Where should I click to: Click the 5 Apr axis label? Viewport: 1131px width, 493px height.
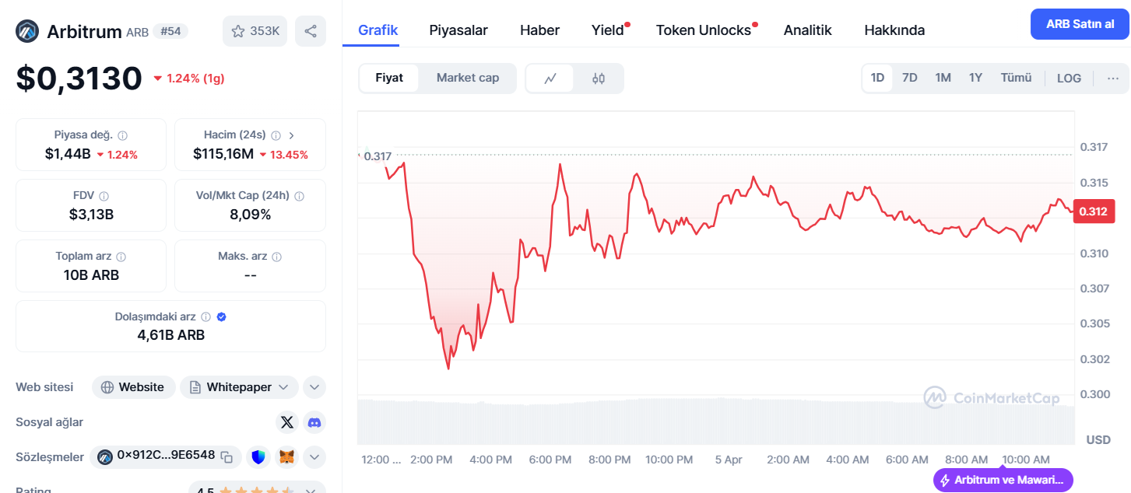click(x=729, y=460)
